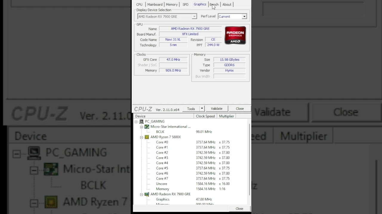Select the Core #0 row
The image size is (382, 214).
(x=191, y=142)
